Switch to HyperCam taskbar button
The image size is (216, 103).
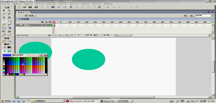point(116,101)
